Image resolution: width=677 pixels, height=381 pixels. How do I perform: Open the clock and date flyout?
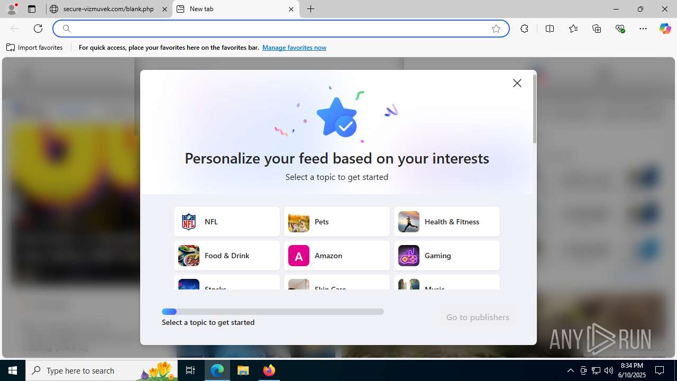click(633, 370)
